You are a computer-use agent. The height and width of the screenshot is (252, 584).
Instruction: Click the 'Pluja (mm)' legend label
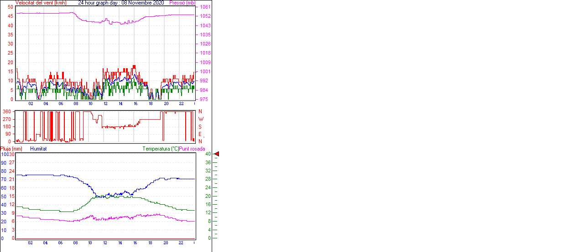11,149
